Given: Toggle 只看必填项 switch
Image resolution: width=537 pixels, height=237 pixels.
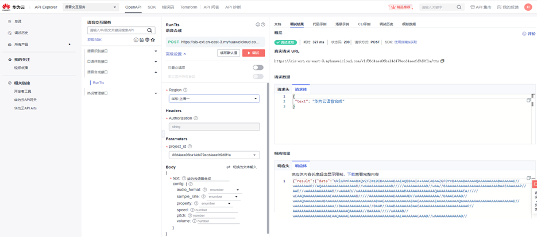Looking at the screenshot, I should coord(258,68).
